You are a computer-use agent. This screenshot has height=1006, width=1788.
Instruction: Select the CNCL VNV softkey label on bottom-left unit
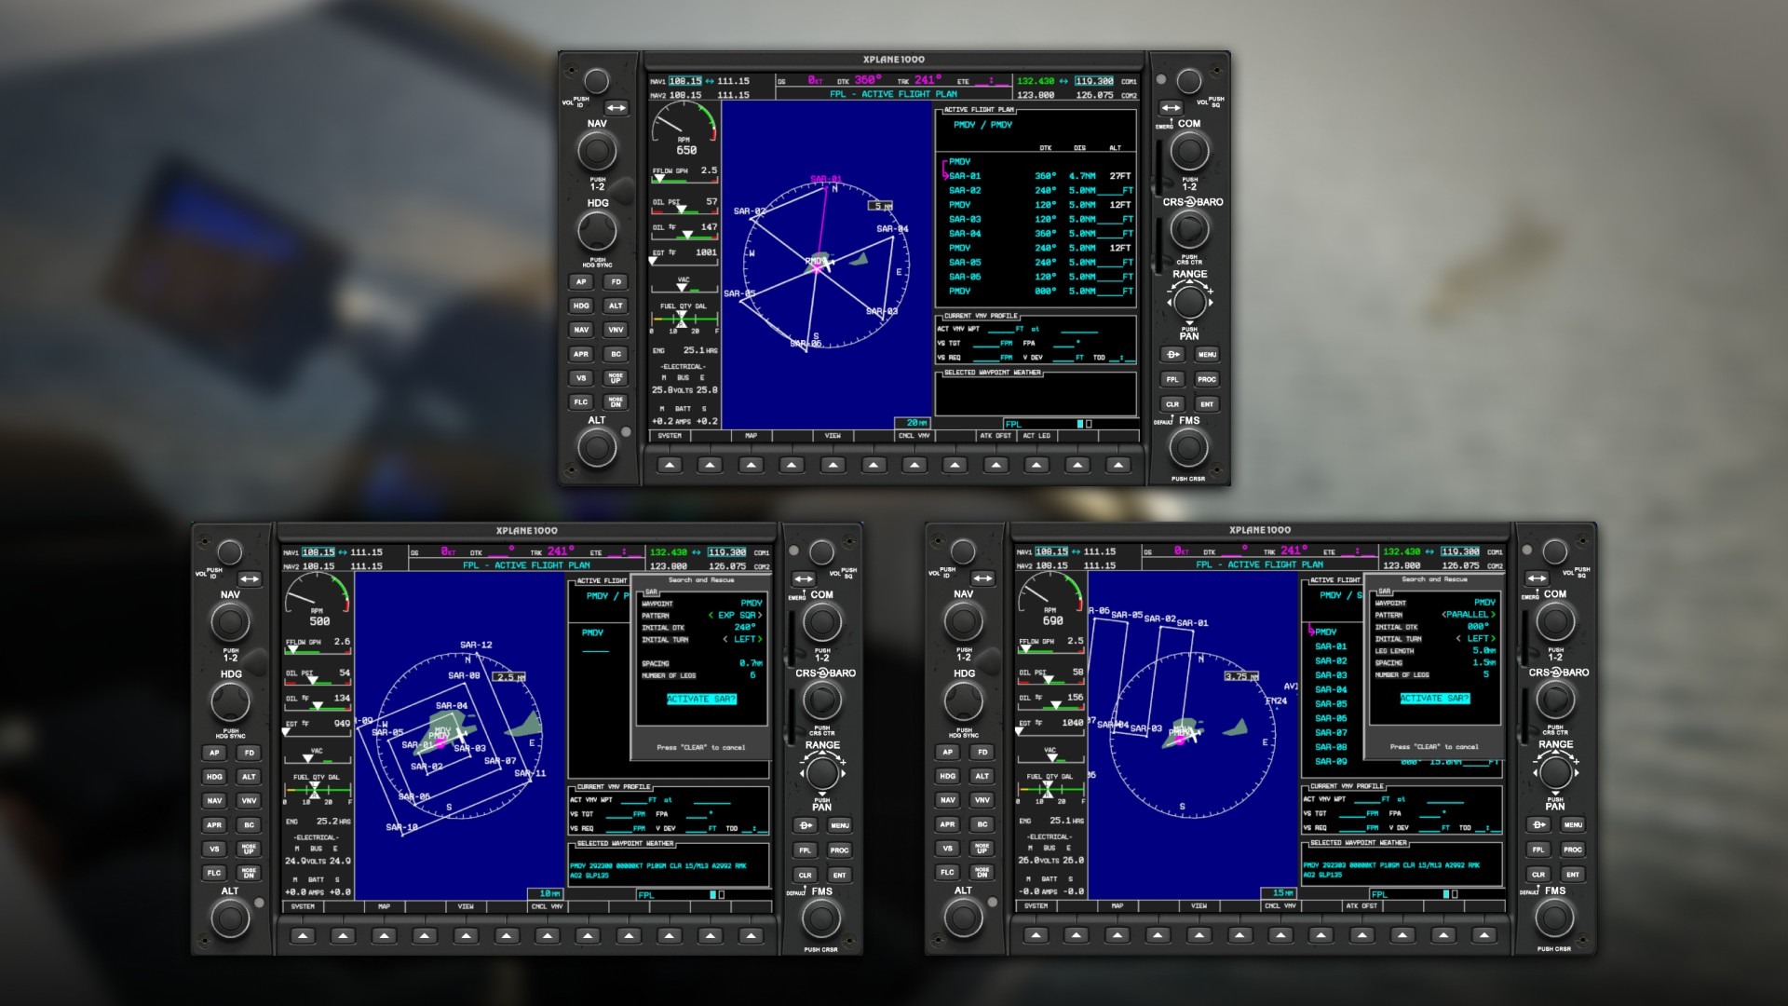tap(547, 906)
